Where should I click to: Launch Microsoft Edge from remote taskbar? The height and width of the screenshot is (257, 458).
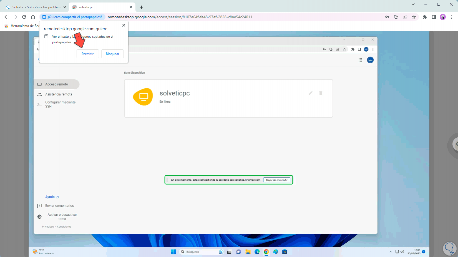[257, 252]
